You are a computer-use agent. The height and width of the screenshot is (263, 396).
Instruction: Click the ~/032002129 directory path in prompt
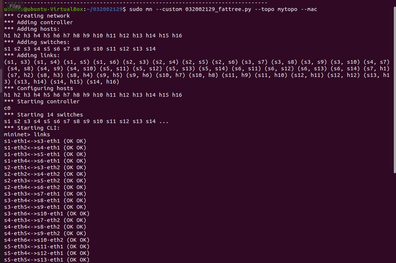point(104,9)
